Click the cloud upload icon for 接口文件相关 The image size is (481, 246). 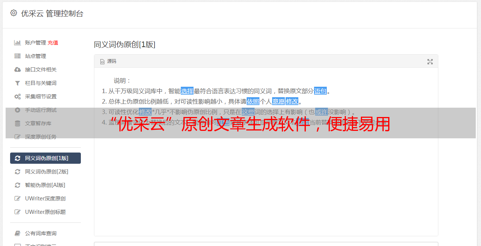click(17, 70)
